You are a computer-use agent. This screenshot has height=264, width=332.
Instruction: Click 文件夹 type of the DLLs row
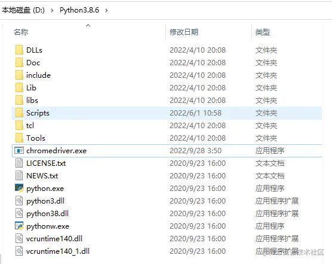coord(266,50)
